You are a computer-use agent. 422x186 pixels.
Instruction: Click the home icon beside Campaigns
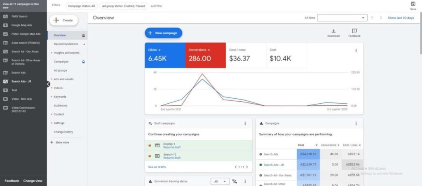pos(83,62)
